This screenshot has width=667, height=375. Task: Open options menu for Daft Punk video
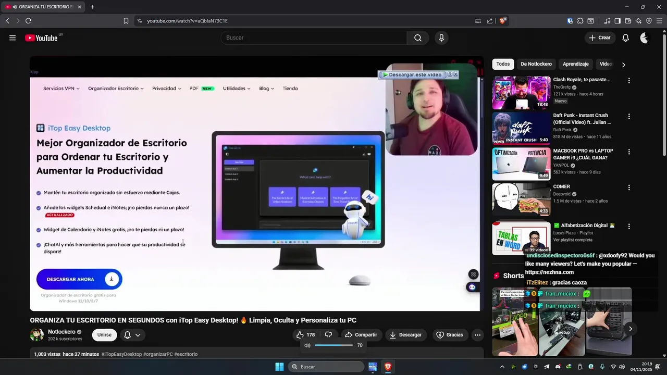coord(629,116)
